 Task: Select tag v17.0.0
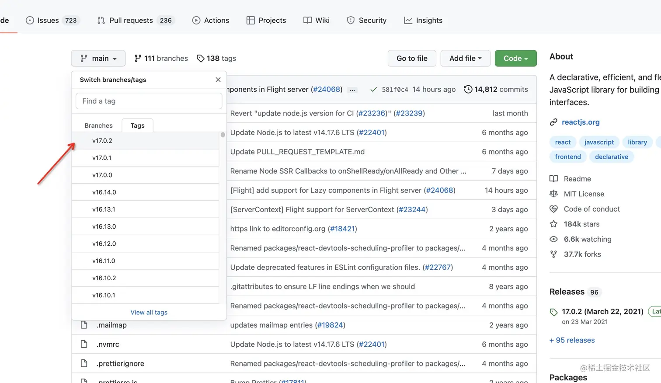click(145, 175)
